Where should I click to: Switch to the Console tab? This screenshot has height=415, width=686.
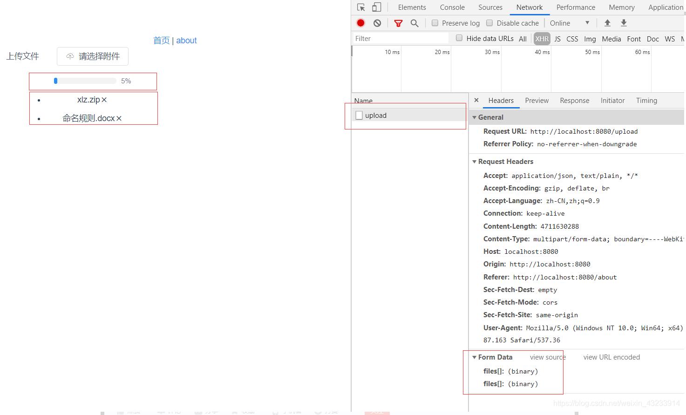coord(452,7)
